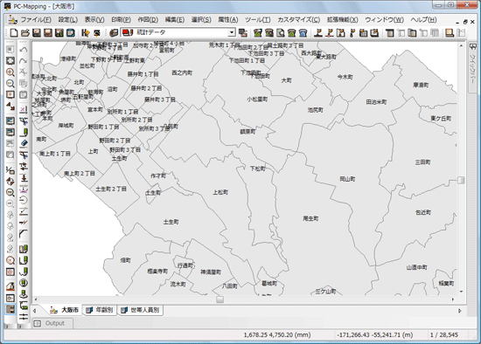Click the rotate circle arrow icon
Viewport: 481px width, 344px height.
[24, 200]
